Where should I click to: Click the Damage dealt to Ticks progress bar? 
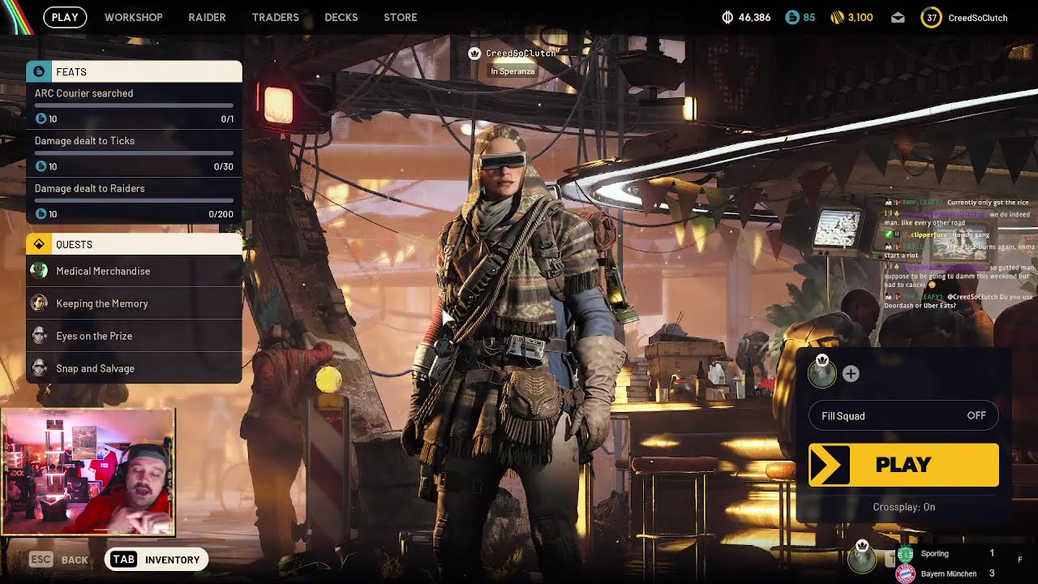click(134, 153)
